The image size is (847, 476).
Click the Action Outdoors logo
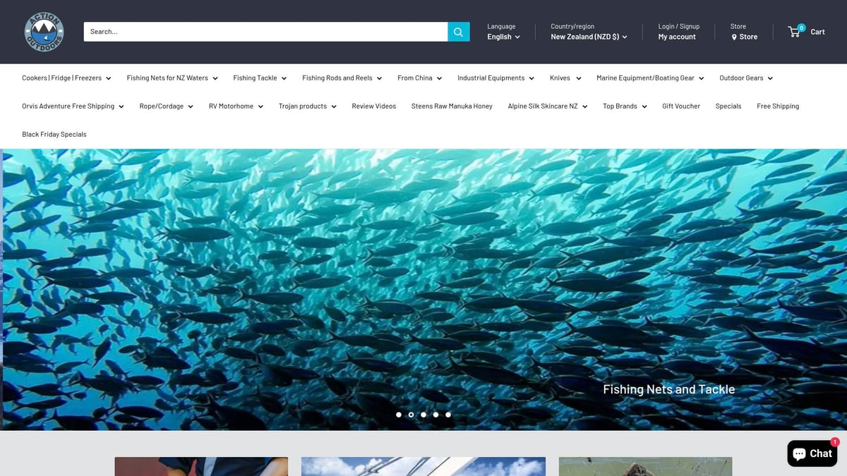[44, 31]
